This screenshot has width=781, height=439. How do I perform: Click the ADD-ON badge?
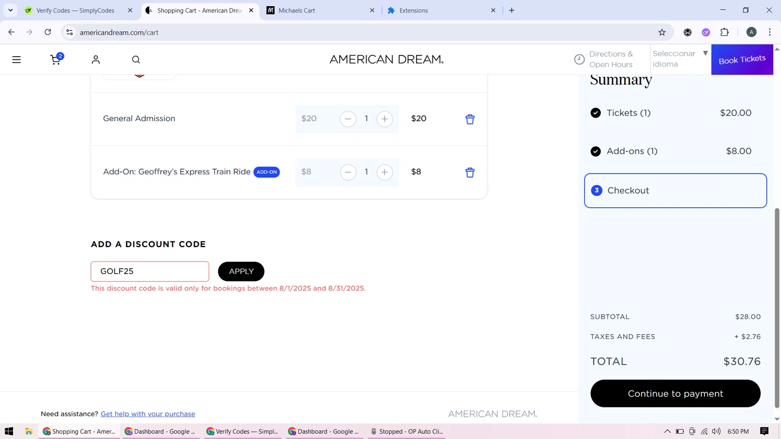(x=267, y=172)
